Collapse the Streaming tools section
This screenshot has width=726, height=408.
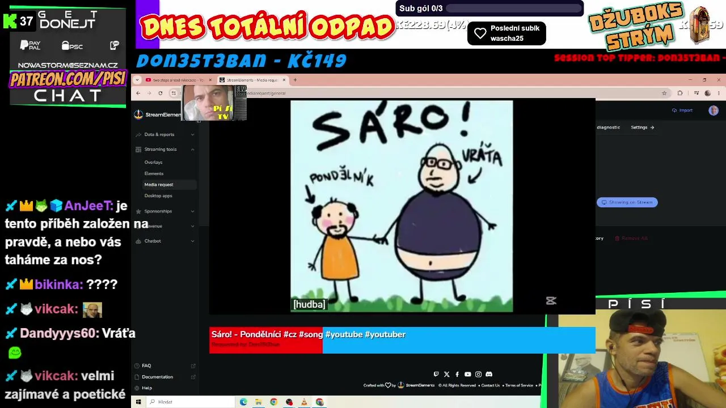pos(192,150)
